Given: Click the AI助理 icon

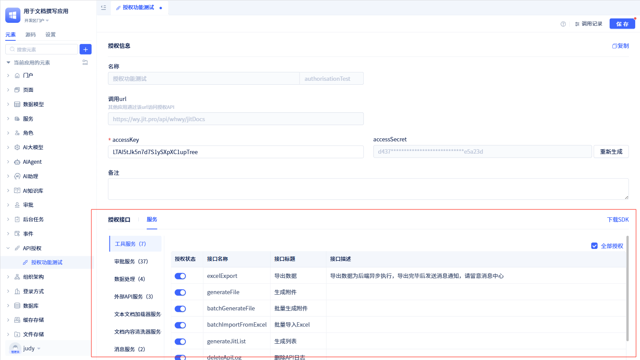Looking at the screenshot, I should coord(17,176).
